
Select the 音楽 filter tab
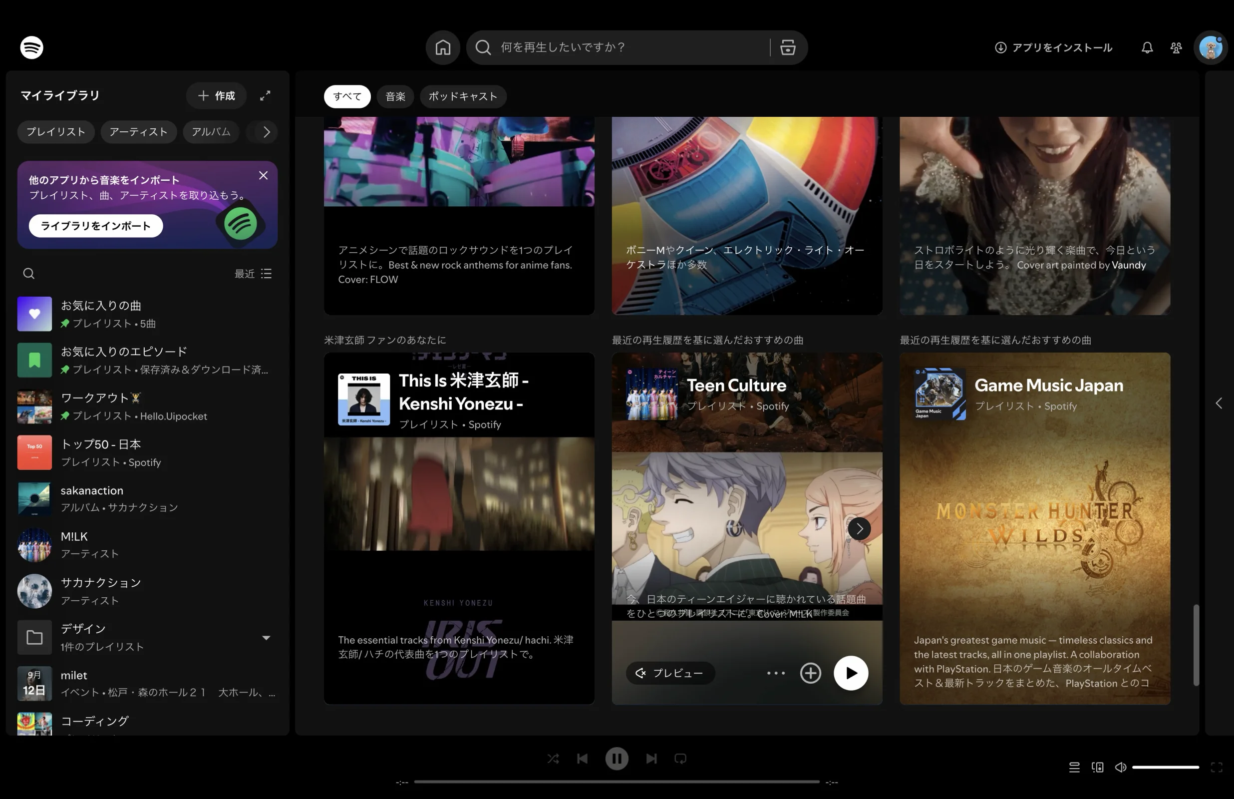(x=395, y=96)
